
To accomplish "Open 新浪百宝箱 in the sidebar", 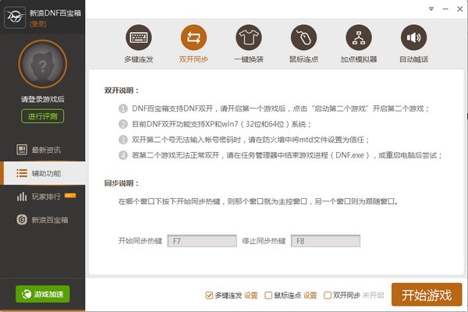I will click(43, 220).
